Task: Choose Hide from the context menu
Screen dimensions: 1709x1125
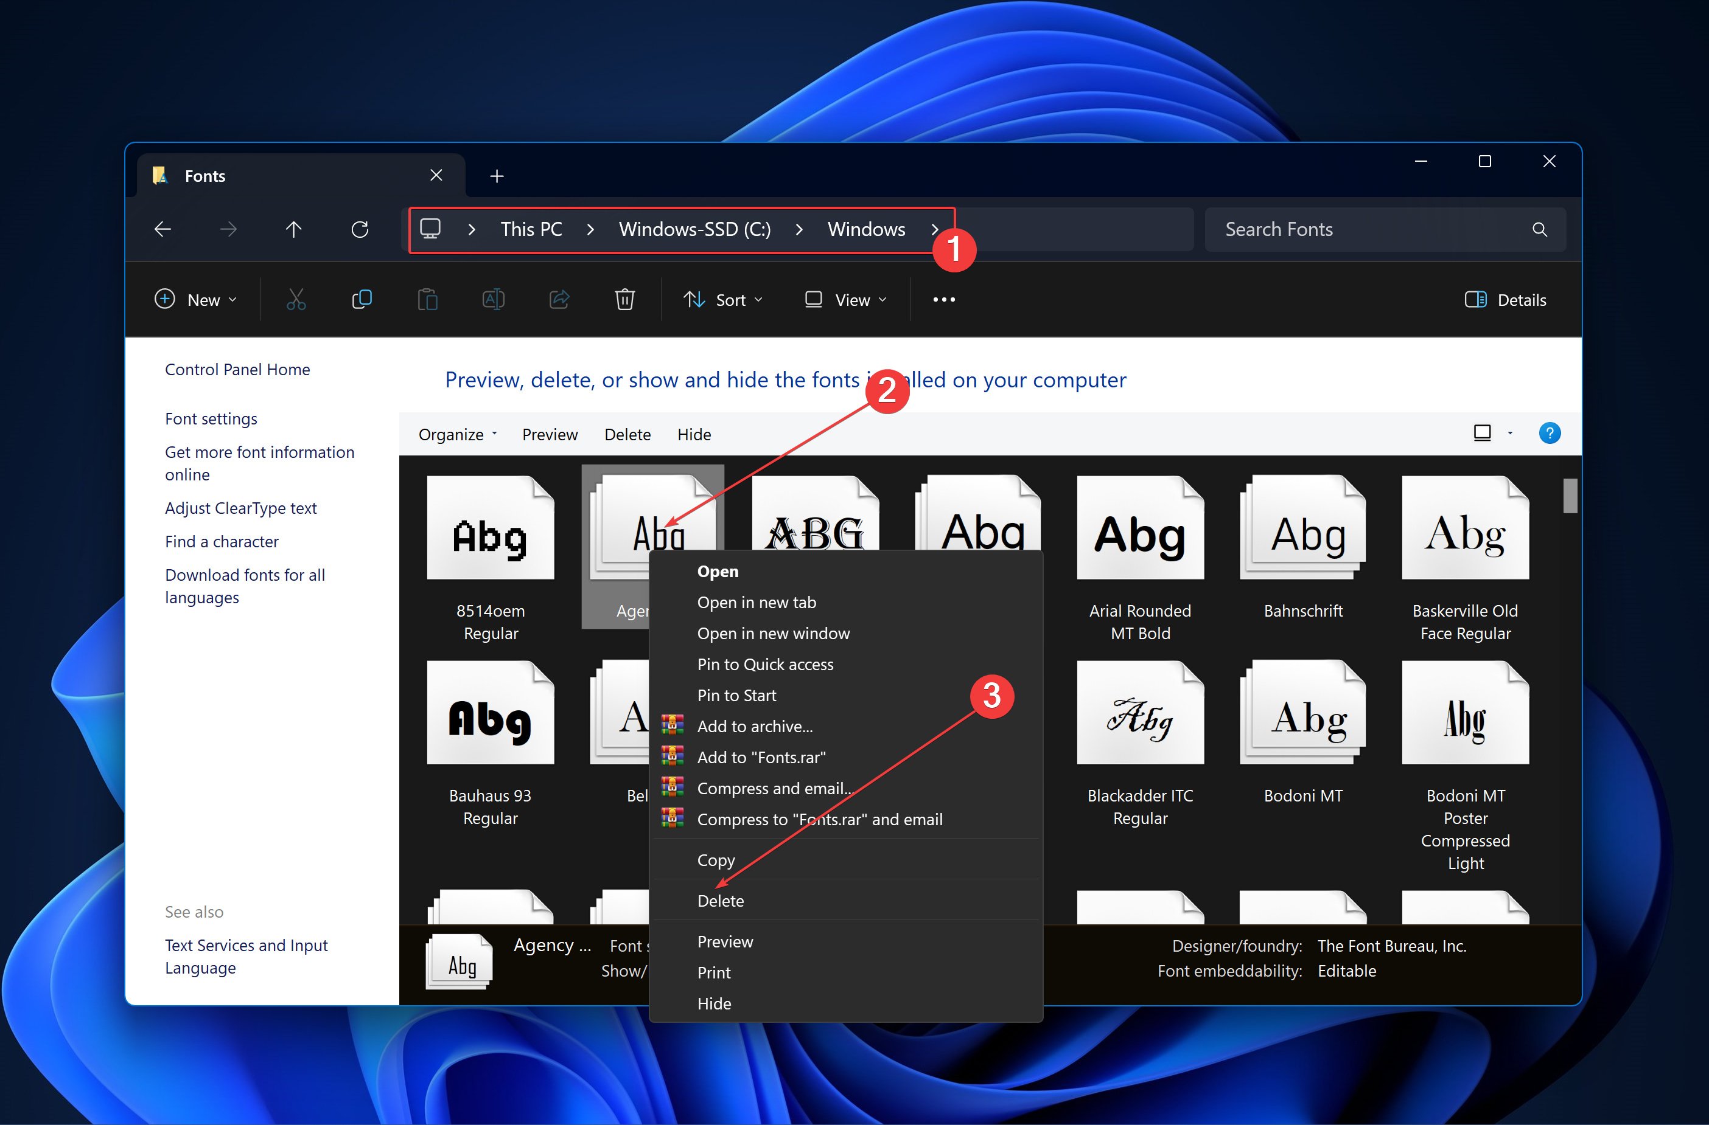Action: point(846,1003)
